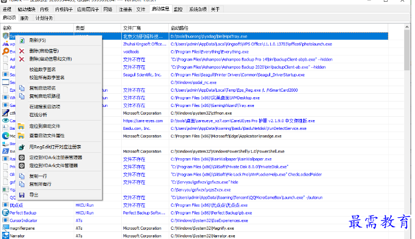Click the Narrator row icon
The height and width of the screenshot is (239, 415).
[x=5, y=236]
